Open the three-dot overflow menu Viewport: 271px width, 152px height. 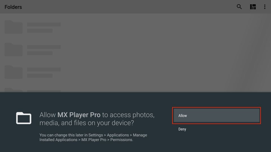point(265,7)
